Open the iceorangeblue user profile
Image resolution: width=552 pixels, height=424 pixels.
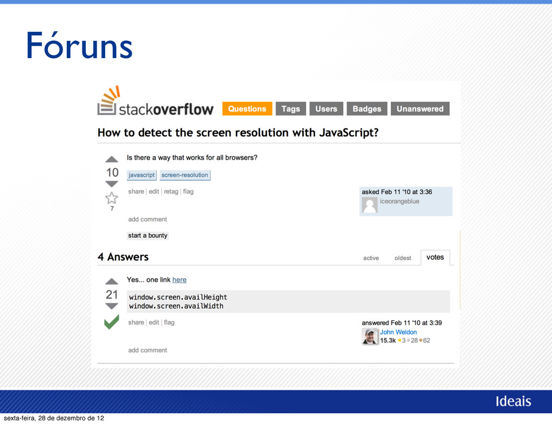[399, 201]
